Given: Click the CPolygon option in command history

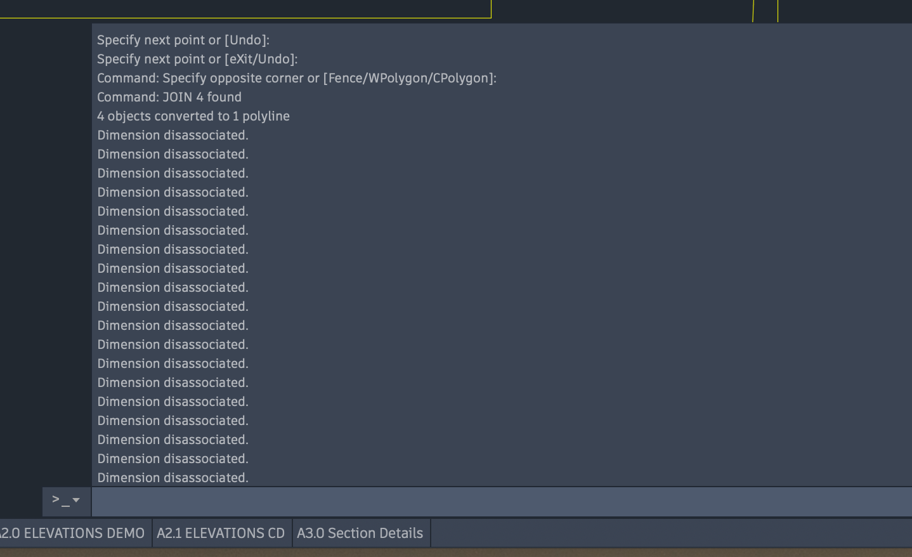Looking at the screenshot, I should coord(461,78).
